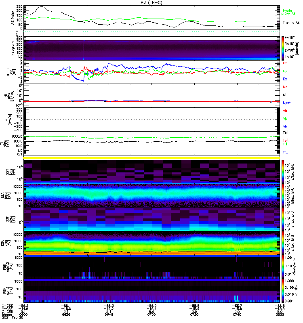Click the 0800 time tick label
303x323 pixels.
280,315
